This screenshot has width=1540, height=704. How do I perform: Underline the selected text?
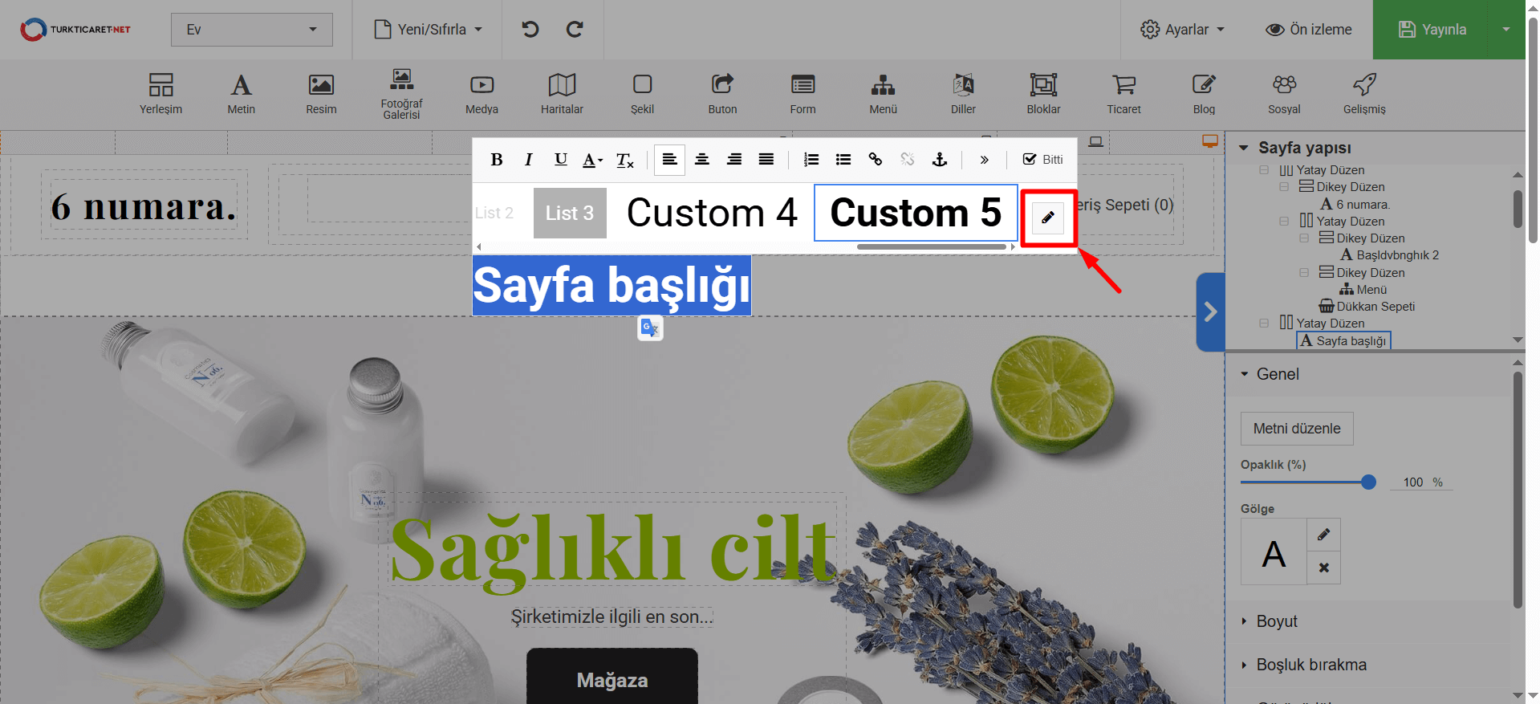click(561, 160)
